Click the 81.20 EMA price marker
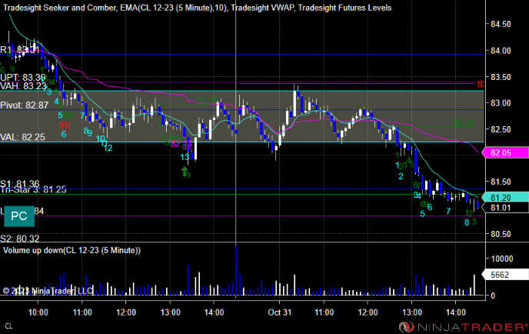 (505, 197)
